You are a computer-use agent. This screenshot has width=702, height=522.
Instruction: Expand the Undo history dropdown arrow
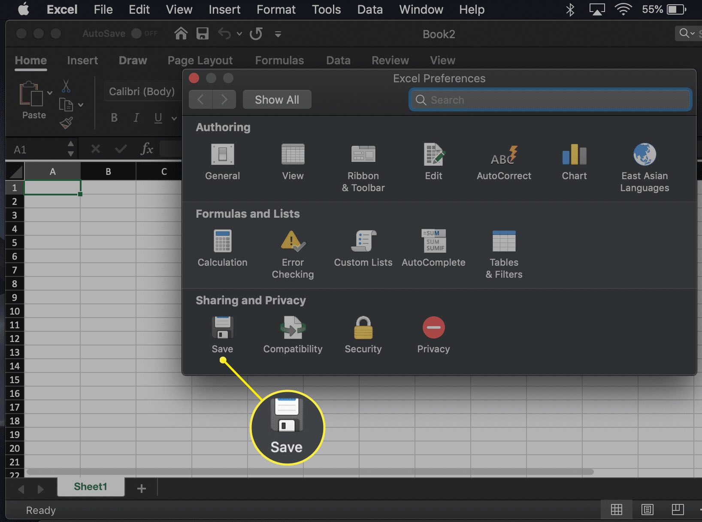[239, 34]
